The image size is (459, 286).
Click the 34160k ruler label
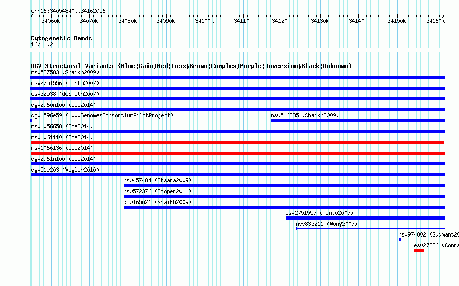tap(435, 21)
